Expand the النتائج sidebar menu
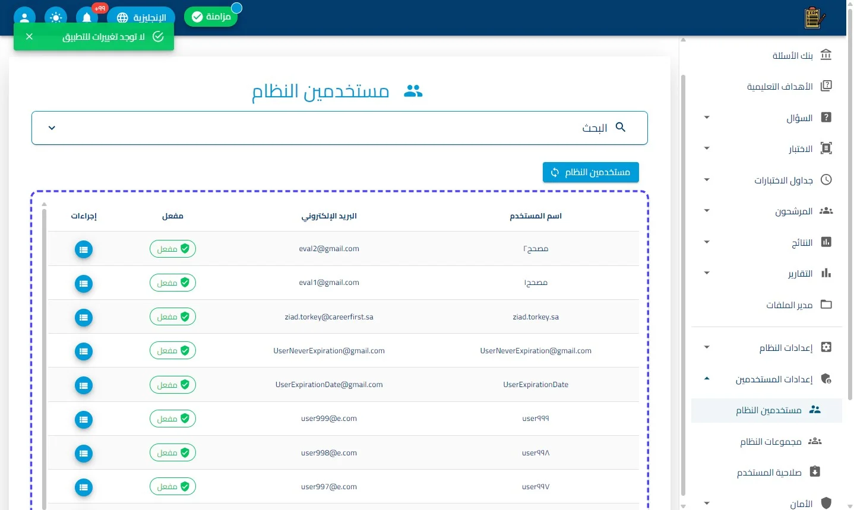This screenshot has height=510, width=854. click(767, 242)
